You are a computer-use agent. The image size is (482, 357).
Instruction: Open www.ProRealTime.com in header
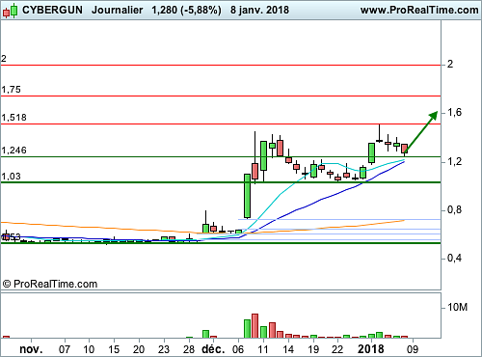pos(419,10)
